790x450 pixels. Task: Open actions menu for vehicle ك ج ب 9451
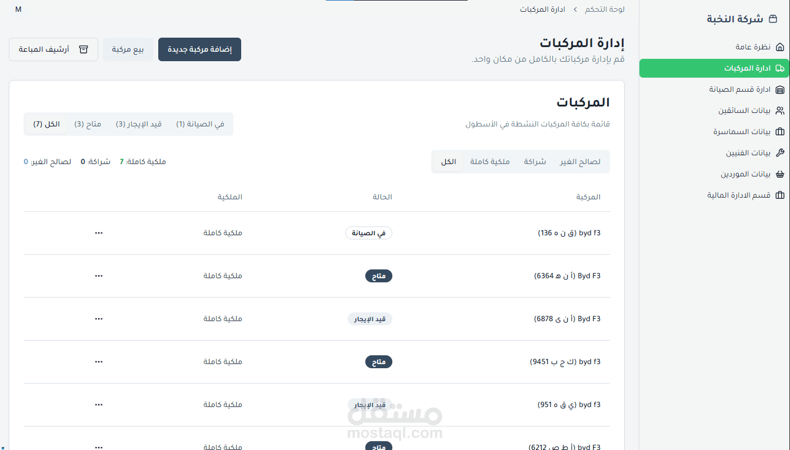click(x=98, y=362)
